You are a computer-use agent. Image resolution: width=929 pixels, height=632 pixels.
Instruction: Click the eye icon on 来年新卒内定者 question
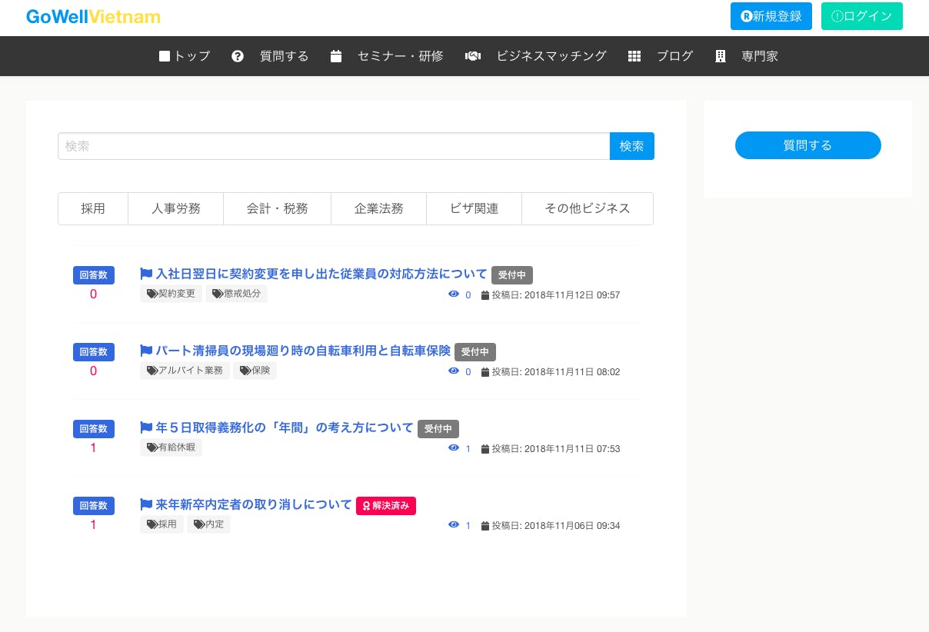454,525
